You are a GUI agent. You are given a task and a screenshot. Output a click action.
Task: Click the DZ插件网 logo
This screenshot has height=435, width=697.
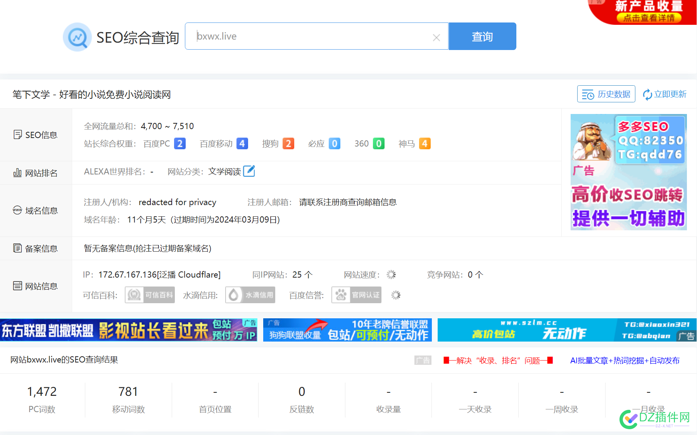tap(655, 419)
